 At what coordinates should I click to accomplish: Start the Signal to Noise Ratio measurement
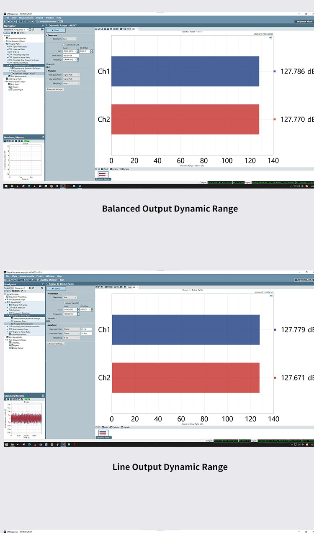(x=56, y=288)
